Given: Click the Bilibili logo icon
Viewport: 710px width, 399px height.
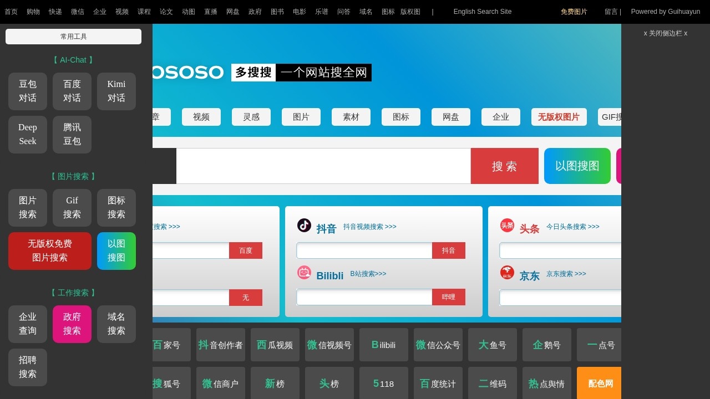Looking at the screenshot, I should click(304, 272).
